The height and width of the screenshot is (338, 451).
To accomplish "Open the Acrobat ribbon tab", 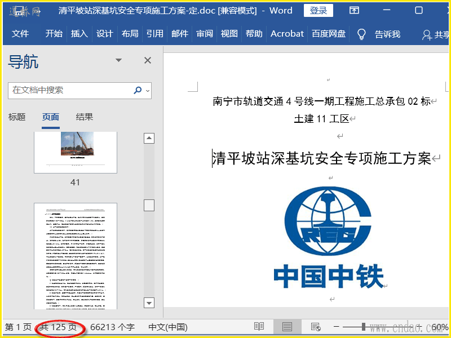I will 287,34.
